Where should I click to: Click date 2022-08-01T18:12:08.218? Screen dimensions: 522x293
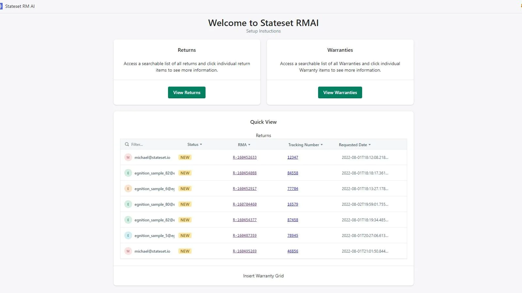[365, 157]
